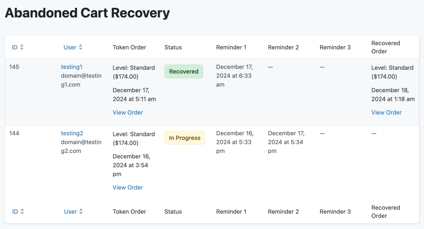The height and width of the screenshot is (229, 424).
Task: Click the Recovered Order column header
Action: click(x=386, y=47)
